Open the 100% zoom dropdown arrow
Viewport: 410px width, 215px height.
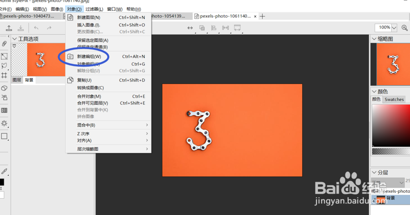pos(394,28)
